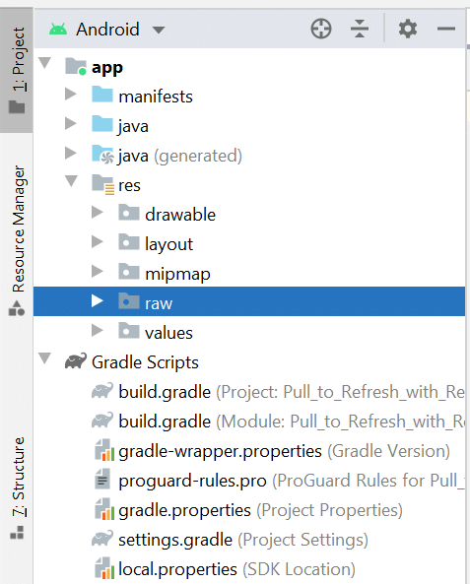
Task: Click the Collapse All icon
Action: 360,29
